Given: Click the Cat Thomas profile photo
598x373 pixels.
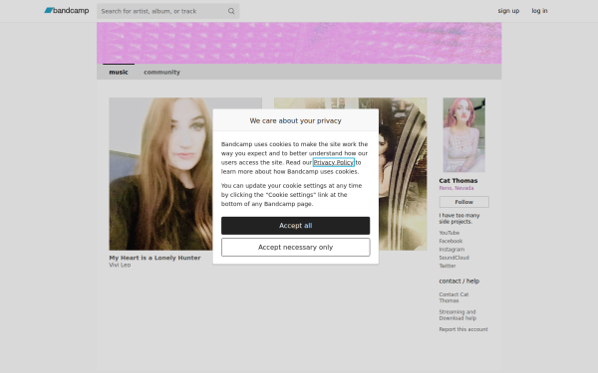Looking at the screenshot, I should 463,134.
